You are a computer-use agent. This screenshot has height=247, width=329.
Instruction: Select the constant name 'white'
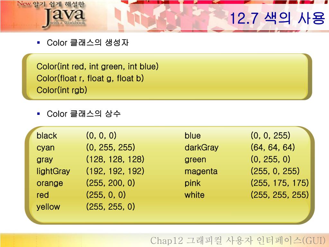pos(194,195)
